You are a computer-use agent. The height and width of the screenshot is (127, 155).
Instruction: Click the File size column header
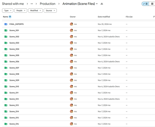click(x=129, y=17)
